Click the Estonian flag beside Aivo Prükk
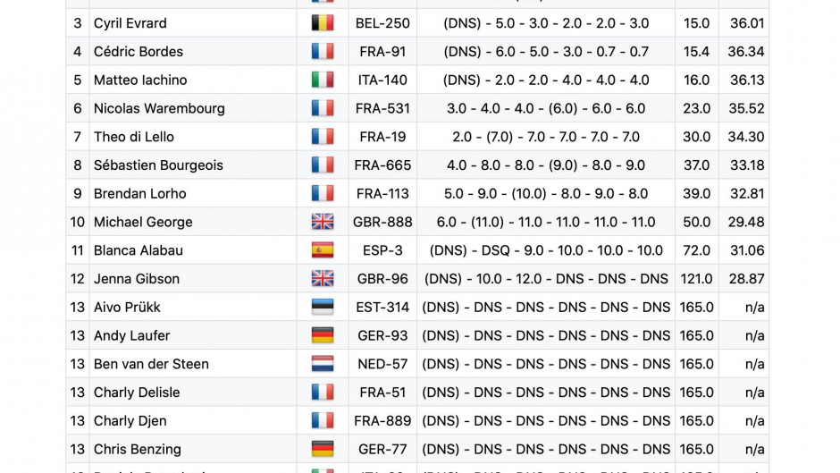This screenshot has width=840, height=473. click(x=323, y=308)
